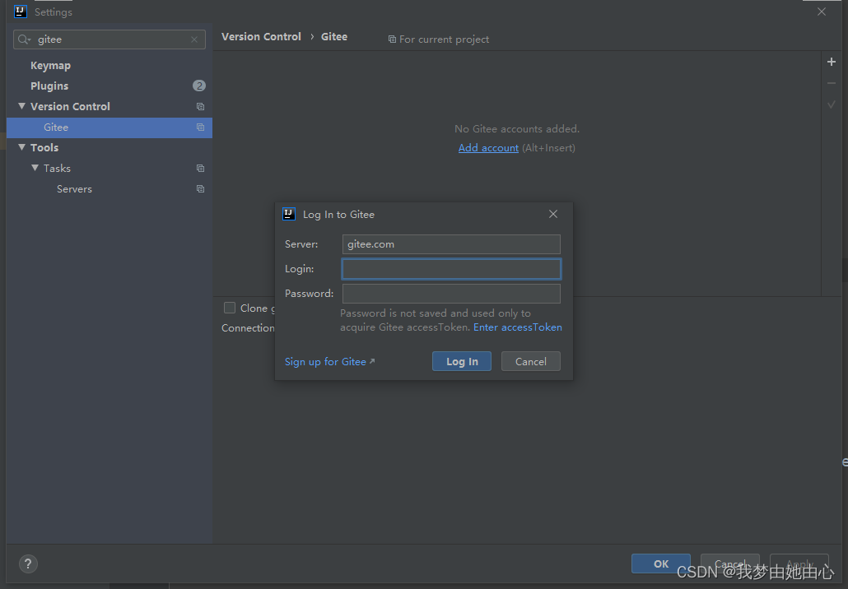This screenshot has height=589, width=848.
Task: Click the Plugins badge showing 2
Action: pos(199,86)
